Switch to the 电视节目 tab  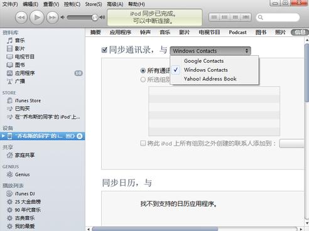[x=209, y=33]
